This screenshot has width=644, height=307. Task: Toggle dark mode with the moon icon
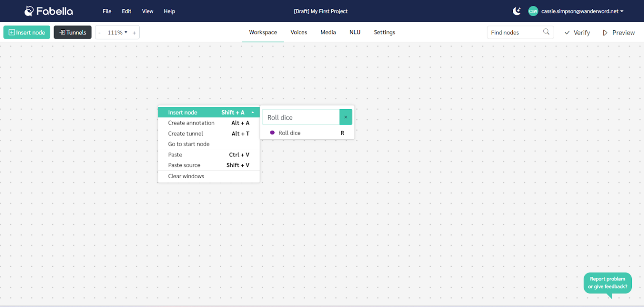tap(517, 11)
